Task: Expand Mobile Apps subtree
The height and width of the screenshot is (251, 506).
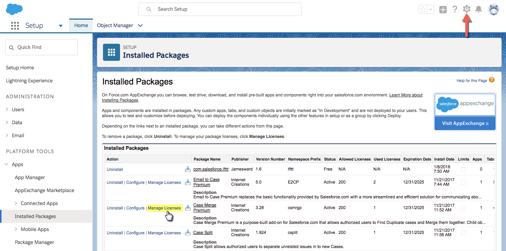Action: click(x=16, y=229)
